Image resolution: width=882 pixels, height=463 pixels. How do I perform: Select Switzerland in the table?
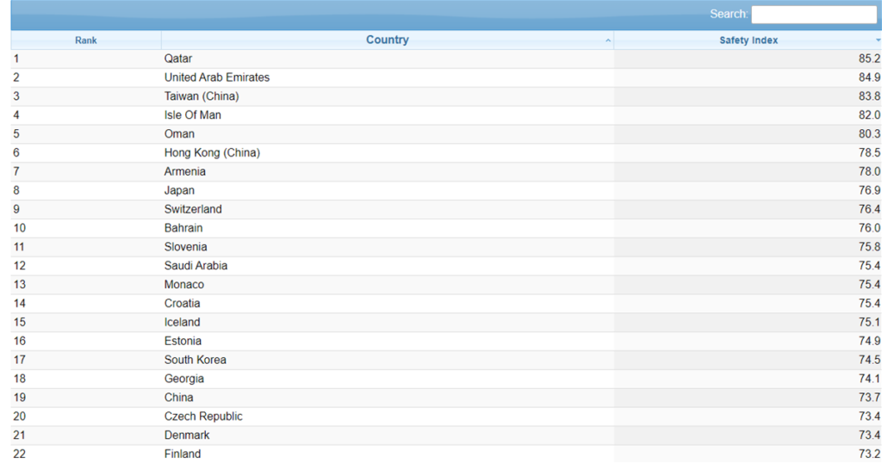(193, 209)
